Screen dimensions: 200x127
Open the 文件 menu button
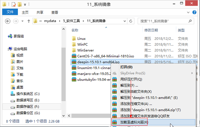[10, 12]
